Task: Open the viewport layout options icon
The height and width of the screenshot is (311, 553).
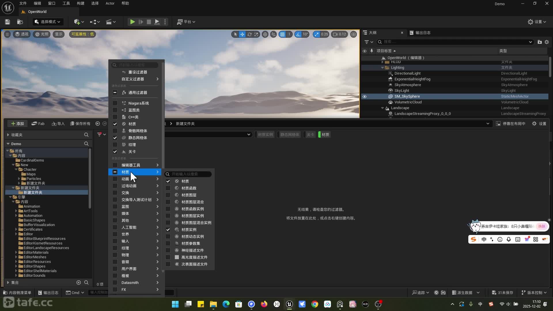Action: (x=353, y=34)
